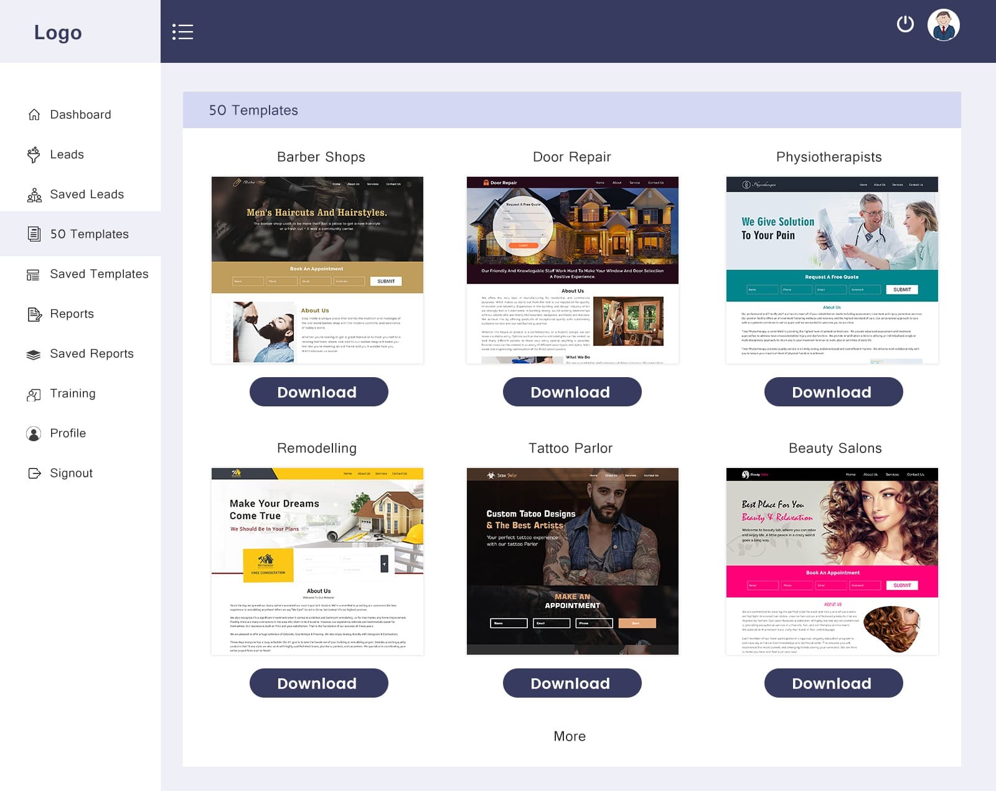Screen dimensions: 996x791
Task: Click the Saved Leads people icon
Action: pyautogui.click(x=34, y=195)
